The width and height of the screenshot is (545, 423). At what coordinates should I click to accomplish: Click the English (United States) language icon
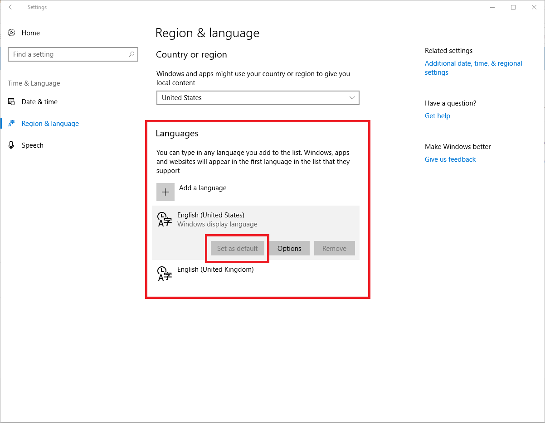(164, 219)
